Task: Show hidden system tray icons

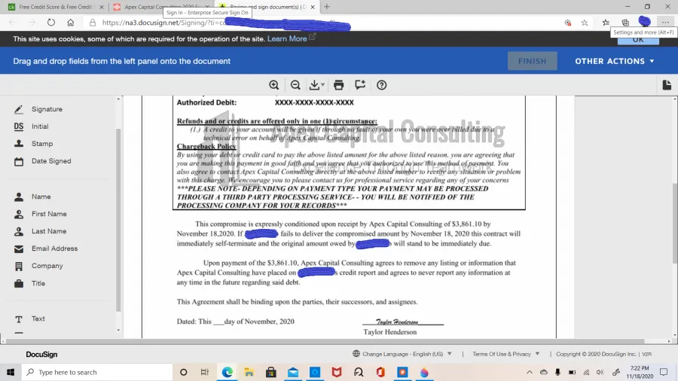Action: [x=530, y=372]
